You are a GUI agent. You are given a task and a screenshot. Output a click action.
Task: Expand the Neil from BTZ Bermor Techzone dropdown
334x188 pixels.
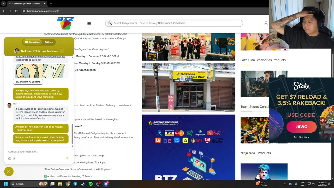[x=62, y=51]
